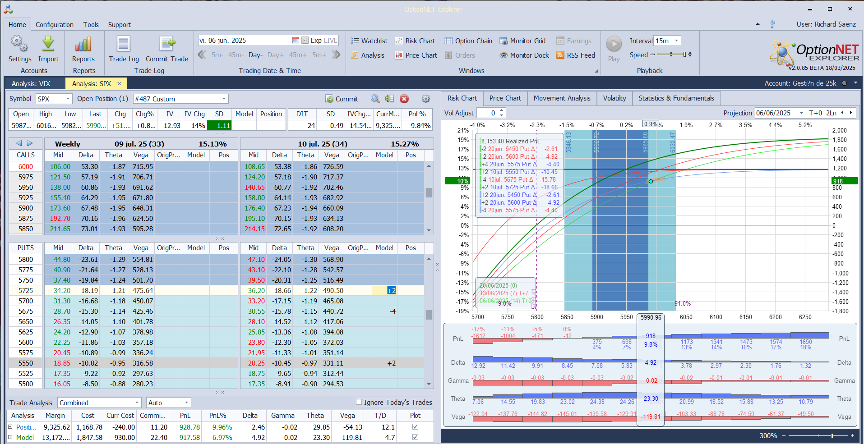The height and width of the screenshot is (444, 864).
Task: Open the Settings gear icon
Action: click(x=19, y=44)
